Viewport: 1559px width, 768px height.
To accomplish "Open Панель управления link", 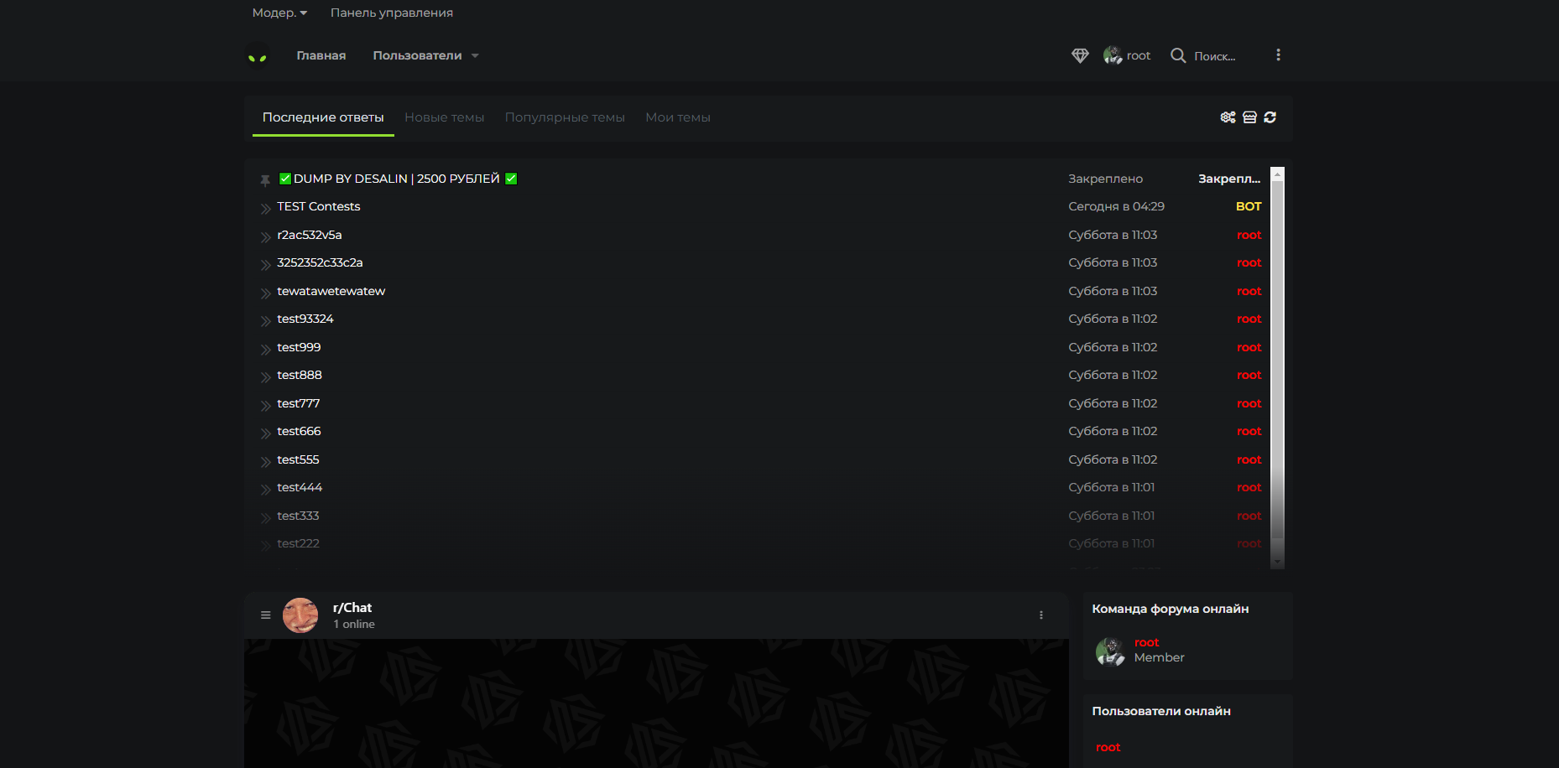I will pos(391,13).
